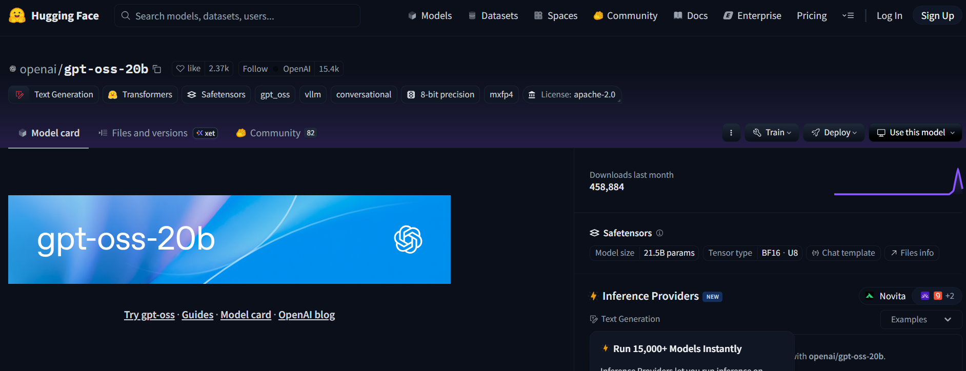
Task: Click the Log In link
Action: point(889,16)
